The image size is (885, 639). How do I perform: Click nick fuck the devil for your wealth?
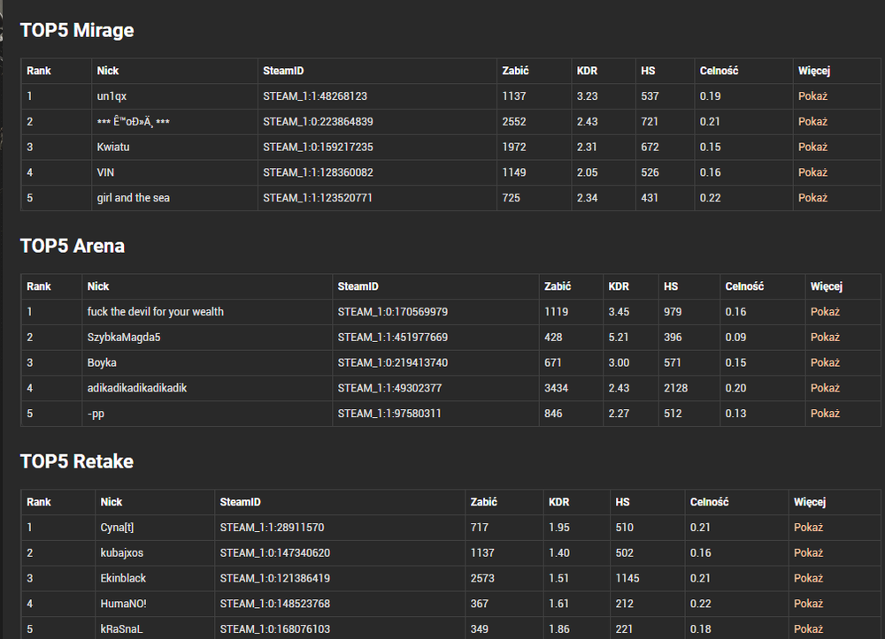[x=155, y=312]
